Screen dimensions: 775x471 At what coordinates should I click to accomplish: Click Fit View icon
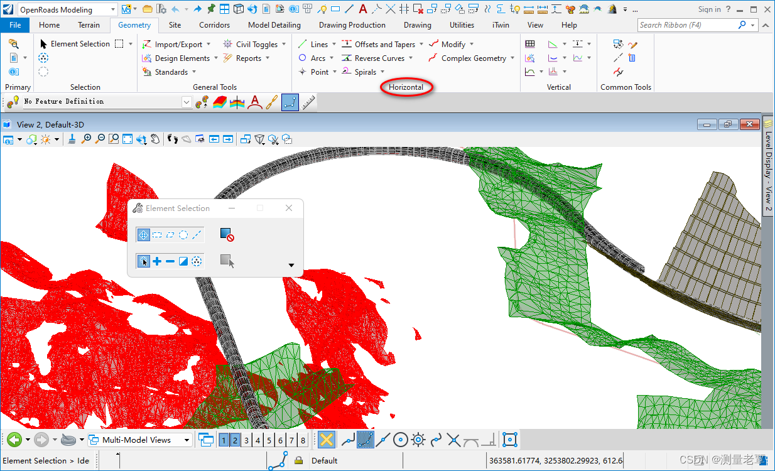tap(127, 139)
